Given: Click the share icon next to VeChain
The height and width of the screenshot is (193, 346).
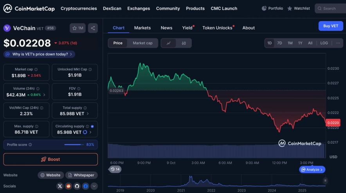Looking at the screenshot, I should click(93, 28).
